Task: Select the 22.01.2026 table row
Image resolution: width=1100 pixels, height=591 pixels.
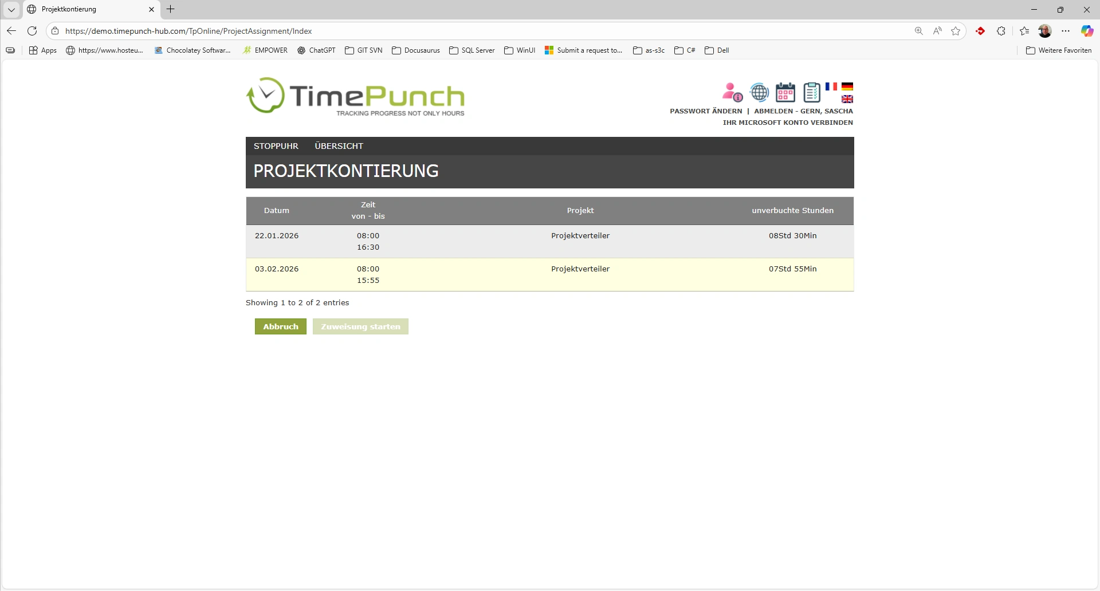Action: coord(549,241)
